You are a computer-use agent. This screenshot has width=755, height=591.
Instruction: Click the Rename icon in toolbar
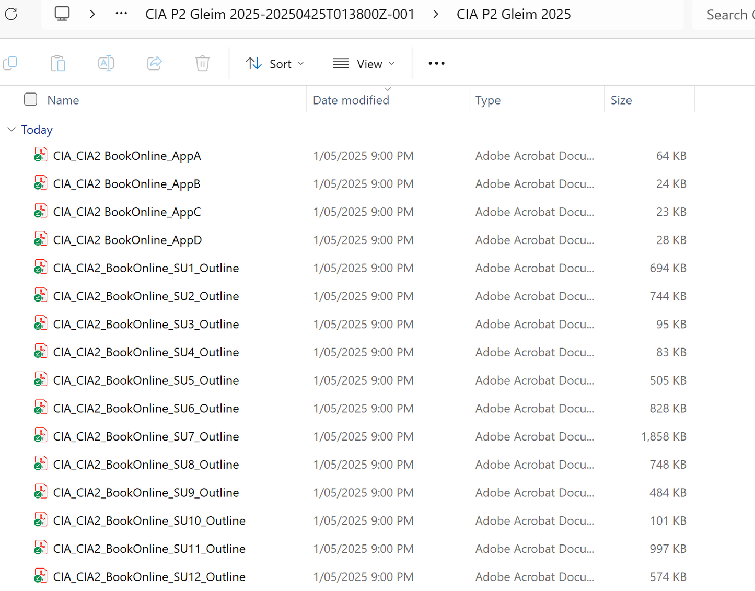point(106,63)
